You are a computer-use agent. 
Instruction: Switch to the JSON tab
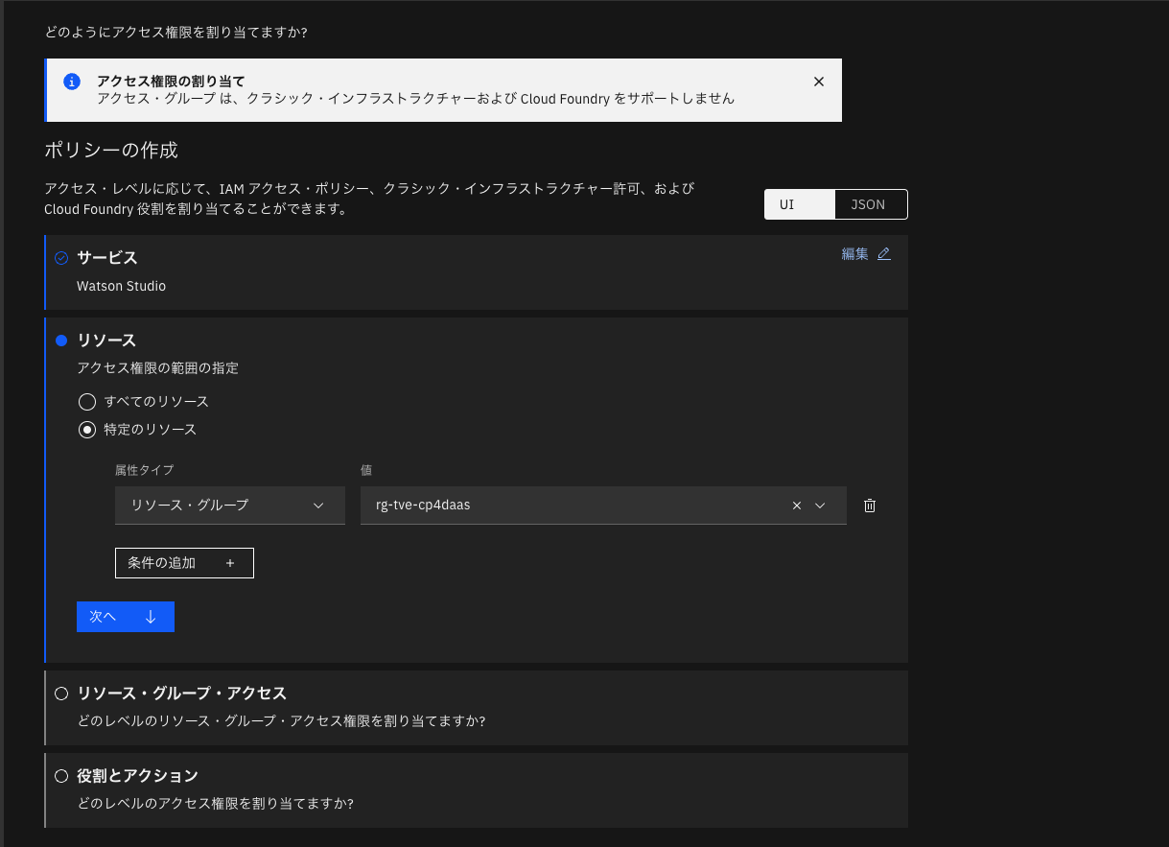pos(868,204)
